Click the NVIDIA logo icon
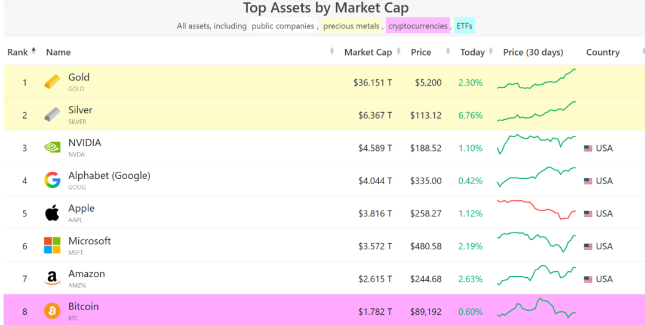Screen dimensions: 645x325 pyautogui.click(x=52, y=147)
